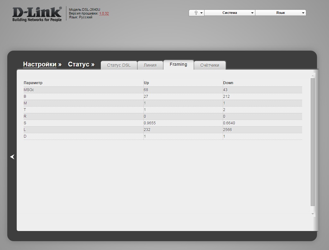Click S Up value 0.9655
Viewport: 329px width, 250px height.
point(150,123)
